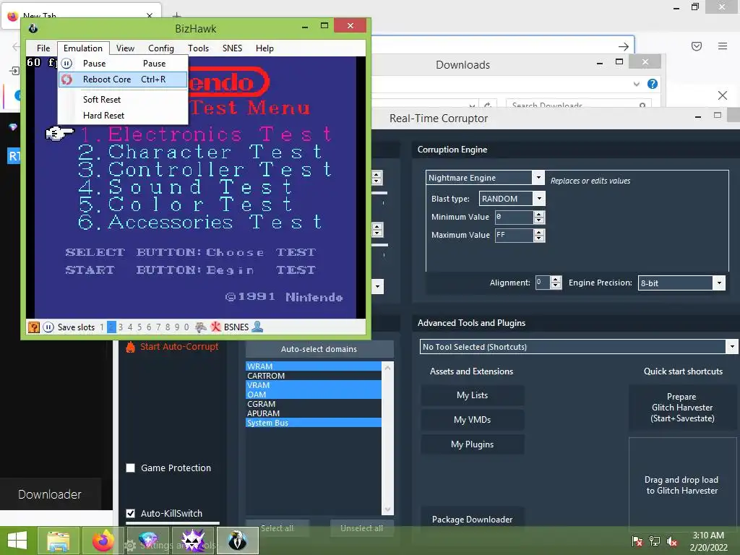
Task: Open the Config menu in BizHawk
Action: pos(161,48)
